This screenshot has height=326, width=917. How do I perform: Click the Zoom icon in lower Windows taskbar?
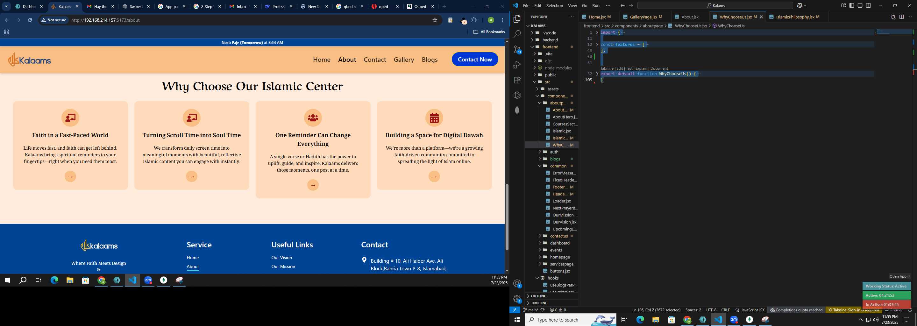[734, 320]
